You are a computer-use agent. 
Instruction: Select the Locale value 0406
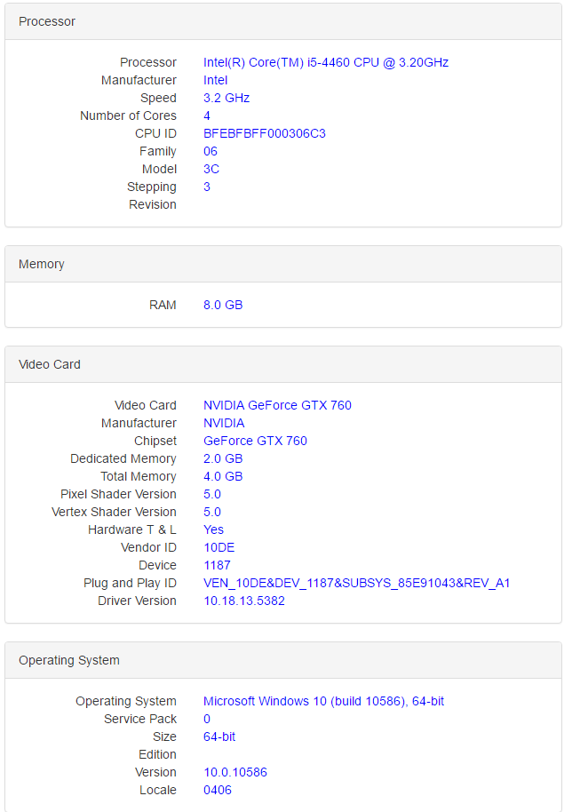218,790
